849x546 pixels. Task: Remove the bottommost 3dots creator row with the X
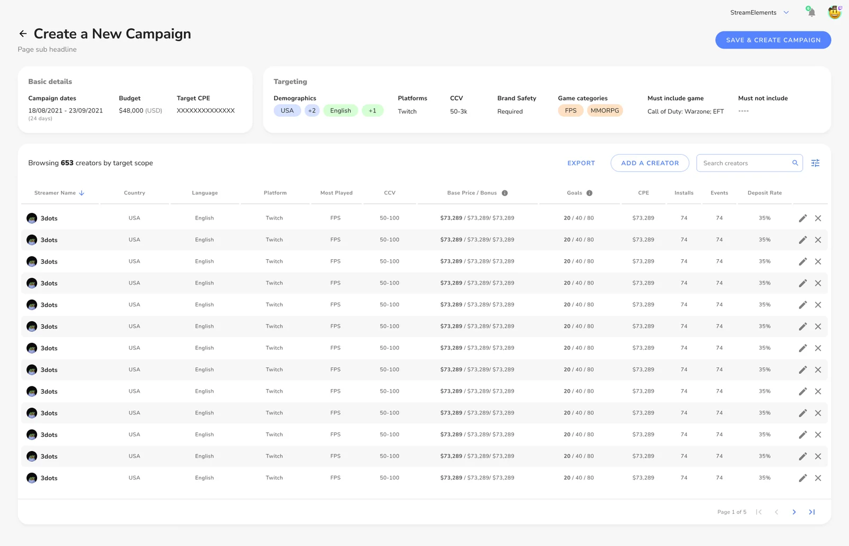point(818,478)
